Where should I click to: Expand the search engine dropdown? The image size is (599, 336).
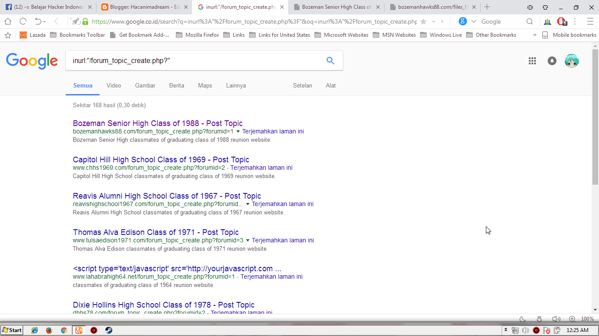pyautogui.click(x=474, y=21)
